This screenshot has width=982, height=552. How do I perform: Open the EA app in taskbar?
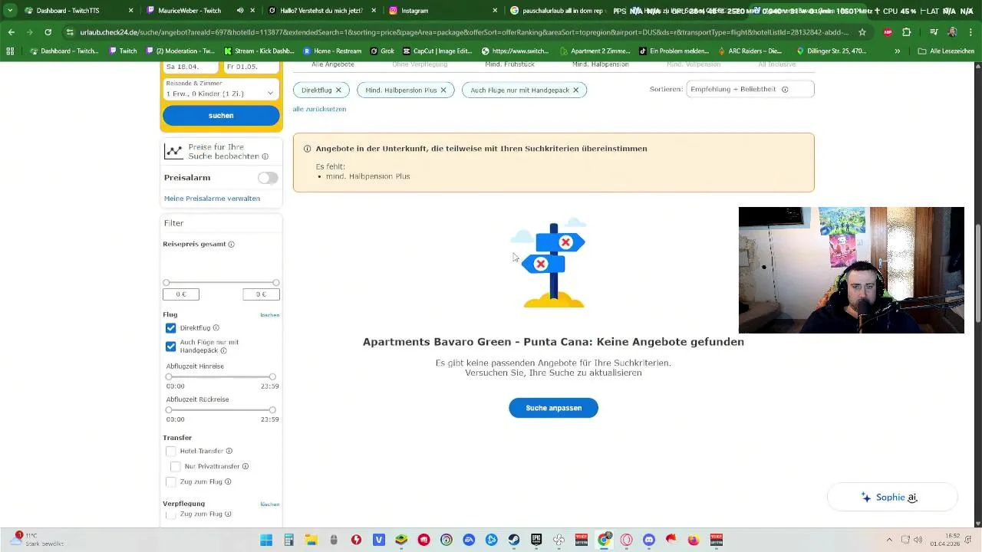[x=469, y=540]
